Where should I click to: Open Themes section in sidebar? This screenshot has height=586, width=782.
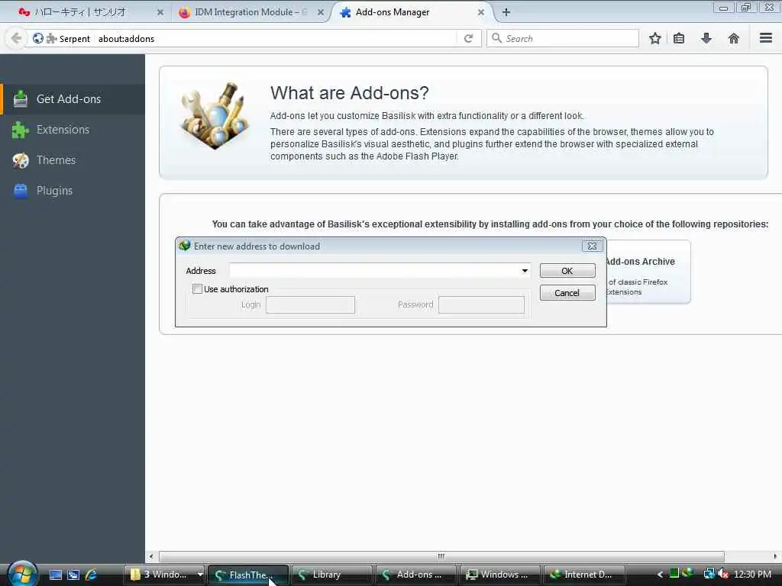pyautogui.click(x=73, y=160)
